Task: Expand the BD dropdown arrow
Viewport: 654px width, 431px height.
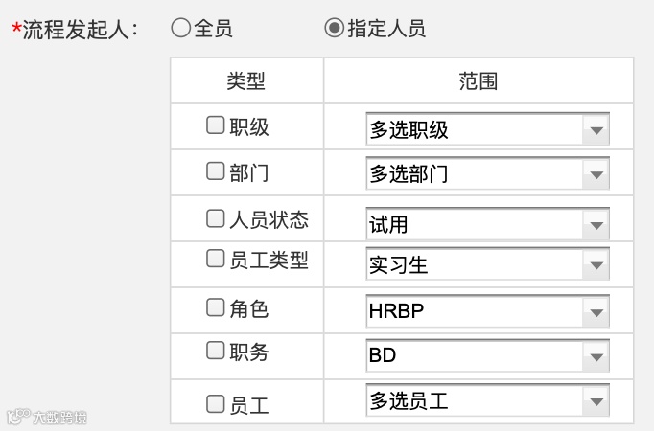Action: click(596, 356)
